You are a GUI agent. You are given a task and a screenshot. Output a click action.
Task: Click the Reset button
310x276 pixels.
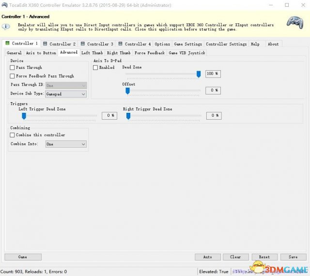[x=264, y=257]
